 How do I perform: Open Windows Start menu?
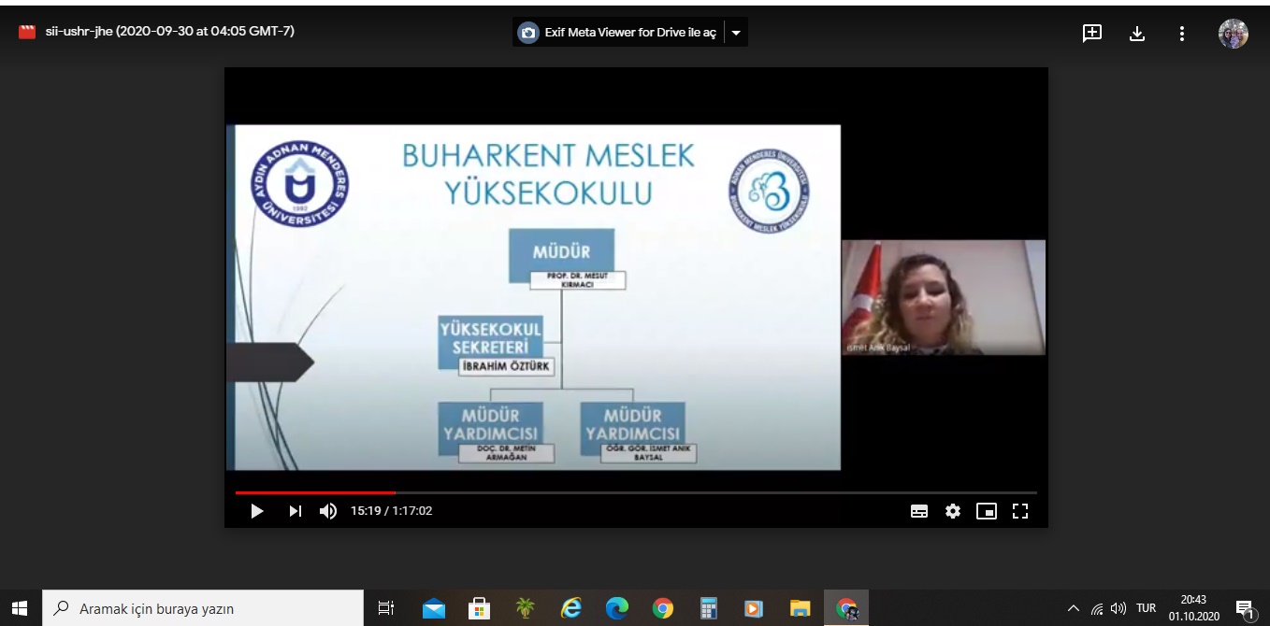(20, 608)
